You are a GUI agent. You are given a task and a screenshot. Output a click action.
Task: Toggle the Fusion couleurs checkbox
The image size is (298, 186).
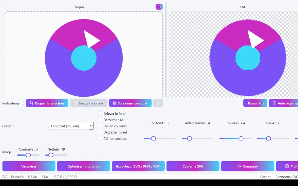pos(100,126)
